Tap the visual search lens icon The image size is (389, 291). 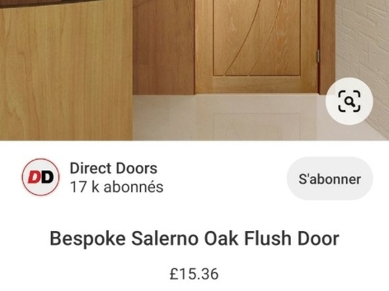click(x=349, y=101)
